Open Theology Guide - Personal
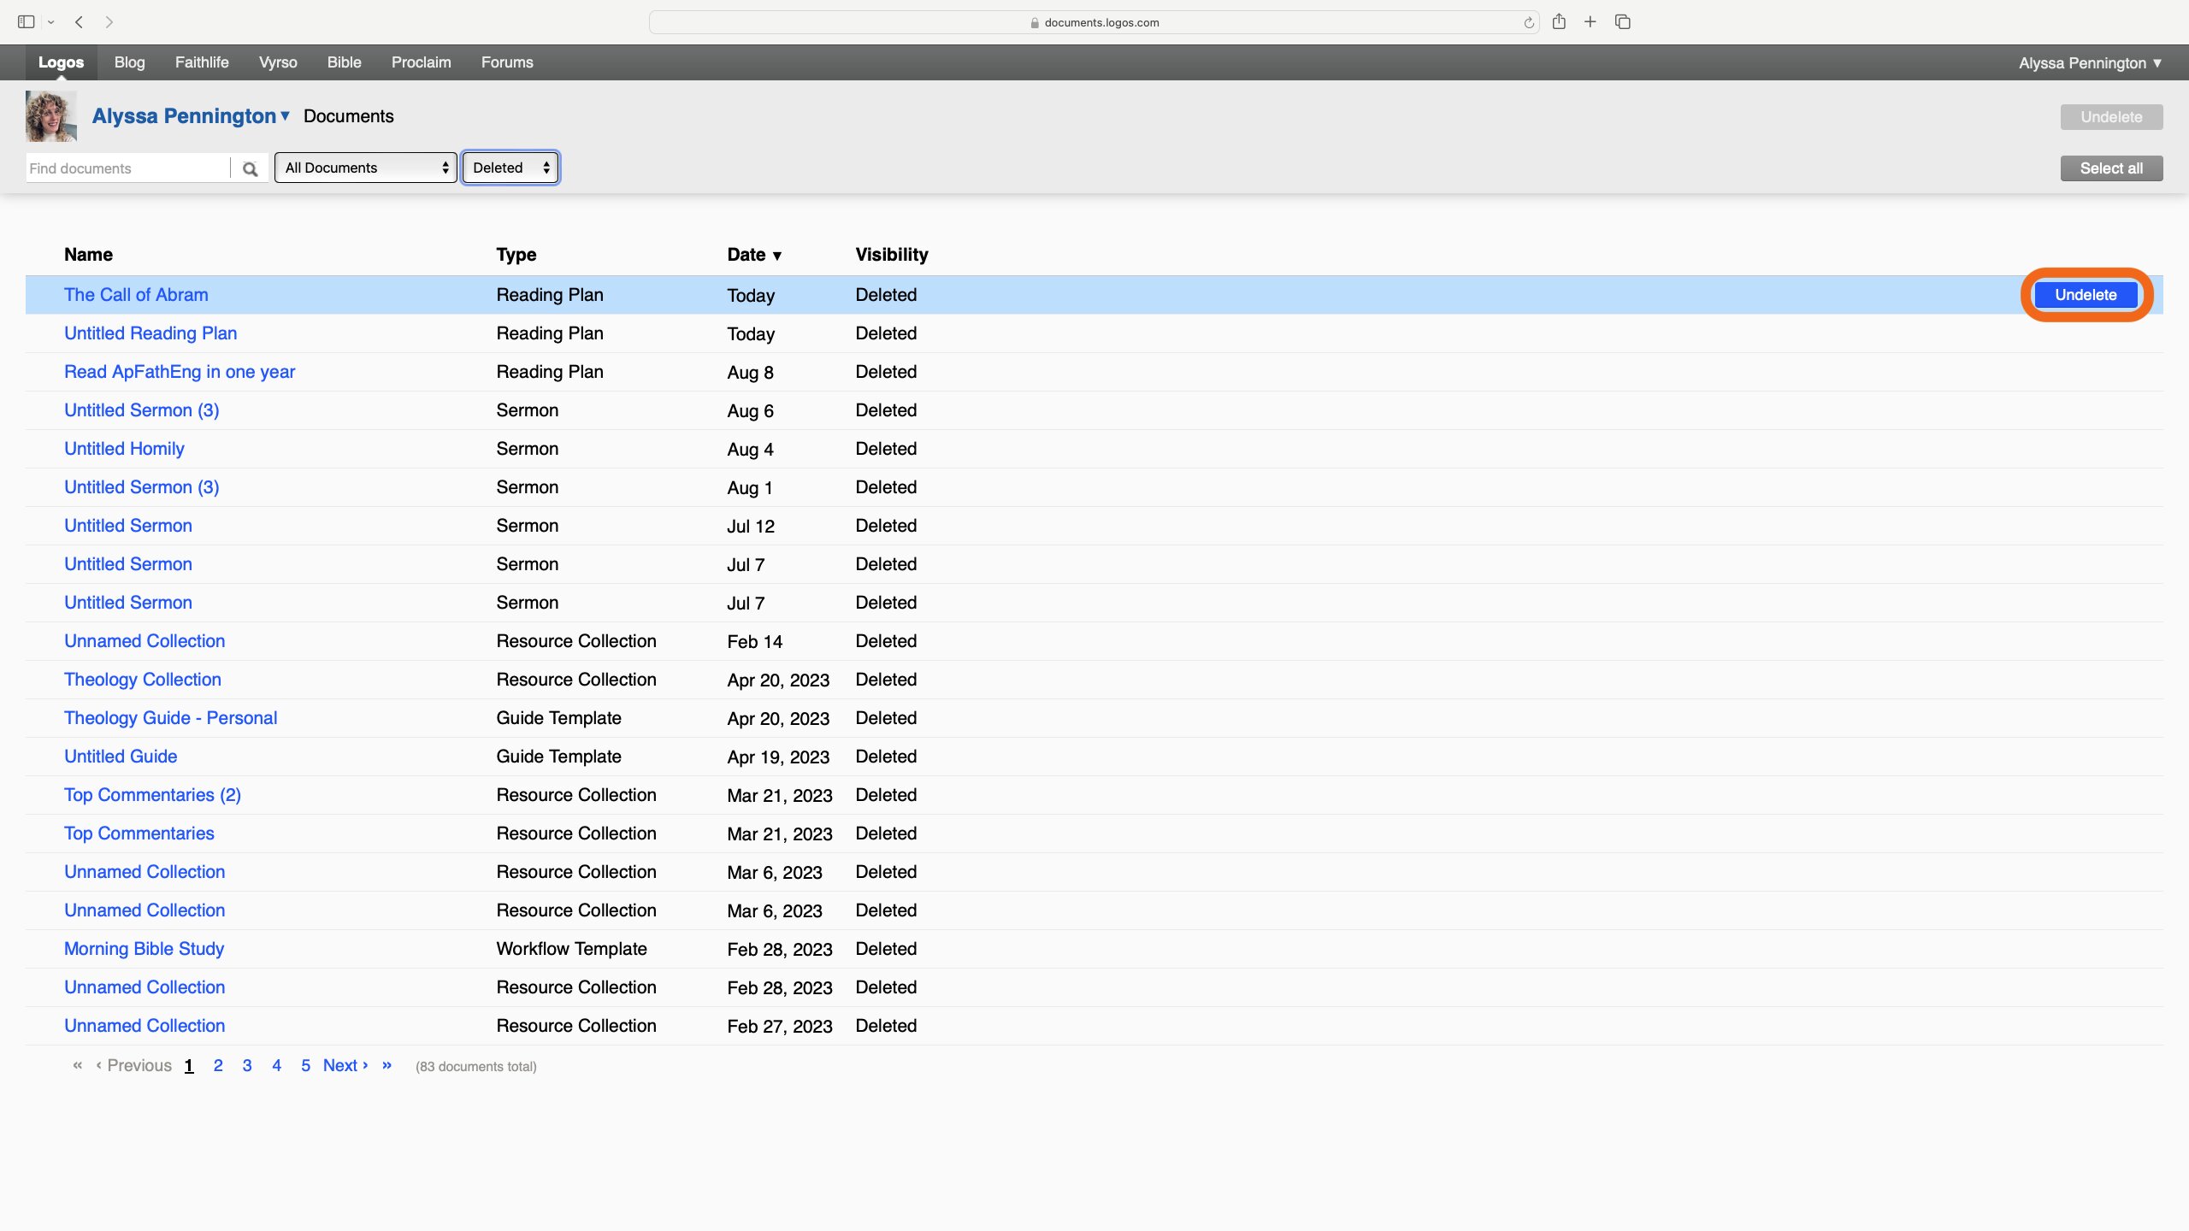2189x1231 pixels. [x=171, y=718]
